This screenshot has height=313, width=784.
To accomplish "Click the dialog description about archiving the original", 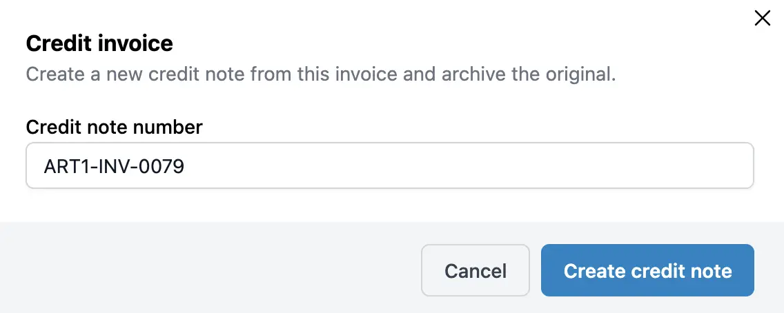I will (320, 74).
